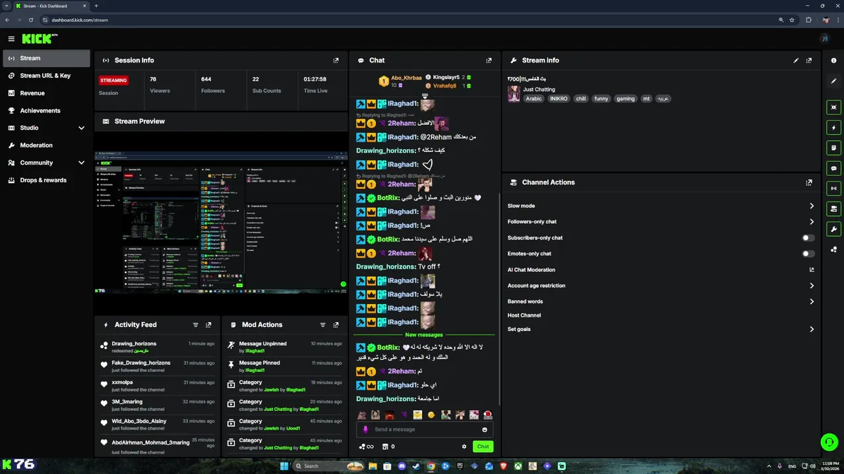Screen dimensions: 844x474
Task: Pop out the Session Info panel
Action: pyautogui.click(x=336, y=61)
